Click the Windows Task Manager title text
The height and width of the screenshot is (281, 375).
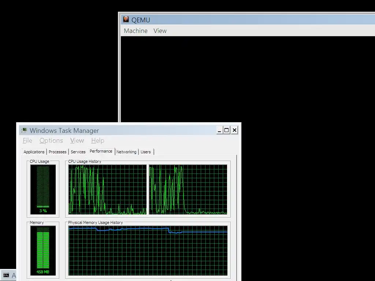(x=64, y=131)
